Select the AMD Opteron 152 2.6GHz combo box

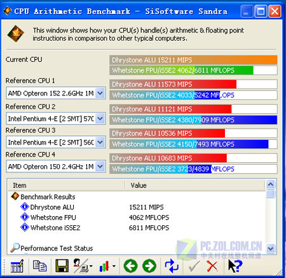pyautogui.click(x=56, y=93)
